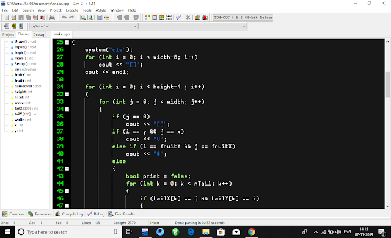Click the Redo arrow icon

click(x=71, y=18)
